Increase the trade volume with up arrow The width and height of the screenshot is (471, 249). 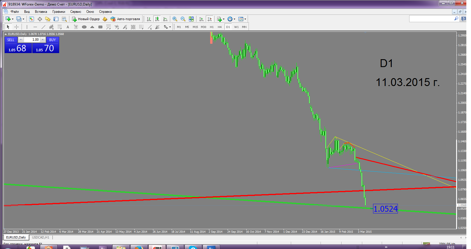coord(43,40)
